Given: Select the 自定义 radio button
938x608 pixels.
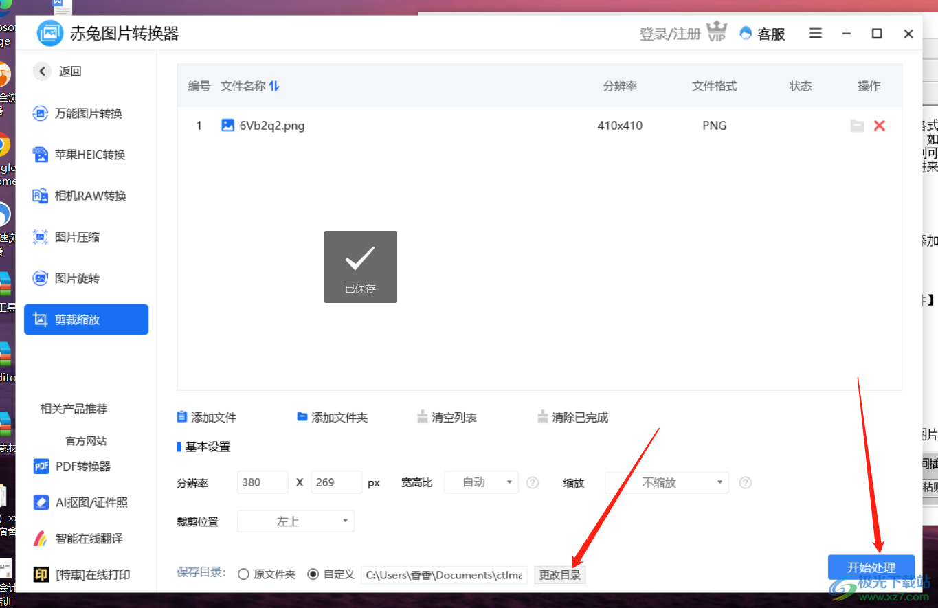Looking at the screenshot, I should (x=313, y=574).
